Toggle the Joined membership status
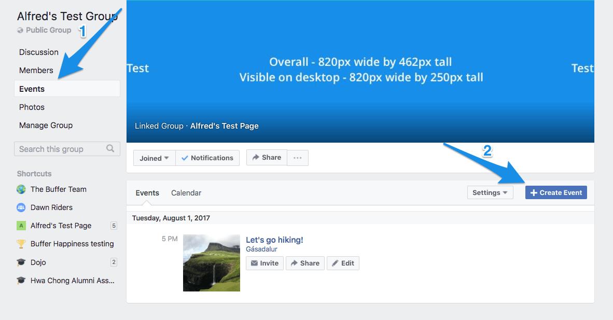Viewport: 613px width, 320px height. pos(150,158)
